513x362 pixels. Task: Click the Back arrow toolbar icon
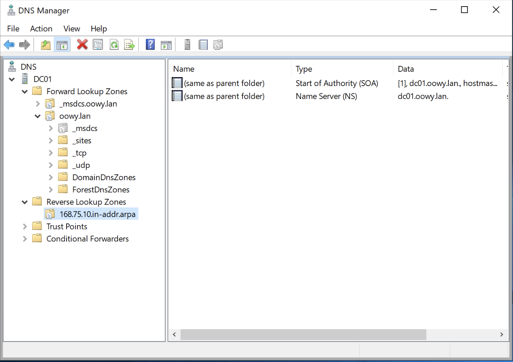[x=9, y=45]
